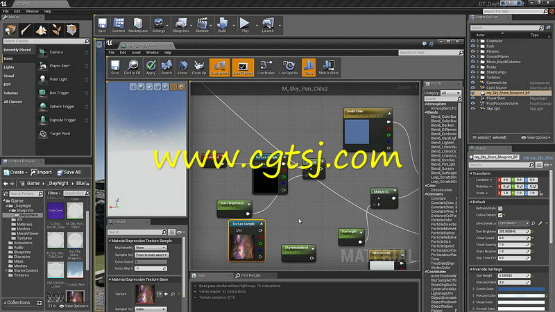The image size is (555, 312).
Task: Select the Camera placement item
Action: coord(63,53)
